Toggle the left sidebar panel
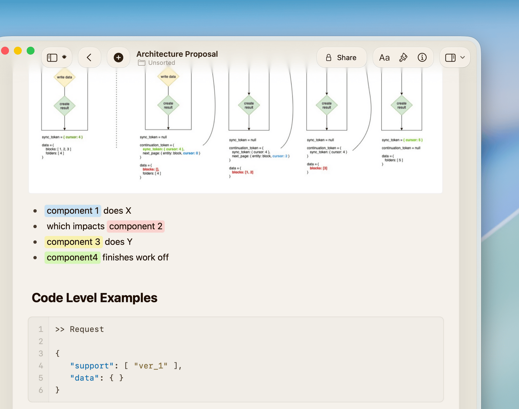 (x=52, y=58)
